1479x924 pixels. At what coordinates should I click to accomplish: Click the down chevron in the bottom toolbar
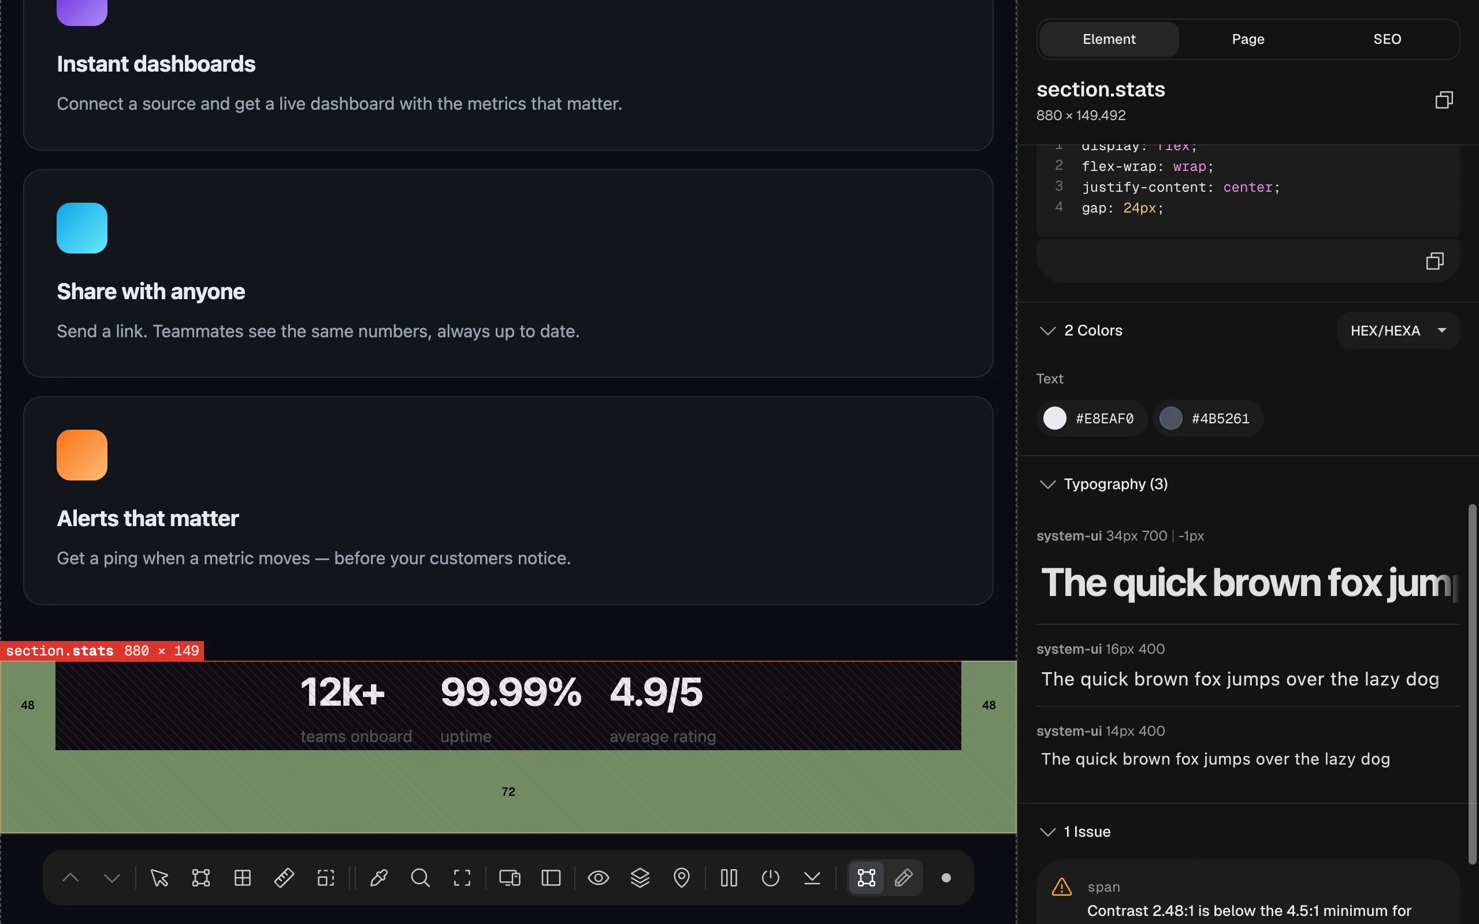click(x=113, y=878)
